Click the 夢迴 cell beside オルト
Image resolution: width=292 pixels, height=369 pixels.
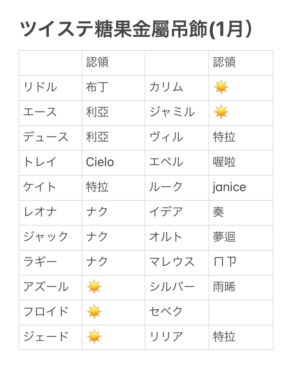241,238
